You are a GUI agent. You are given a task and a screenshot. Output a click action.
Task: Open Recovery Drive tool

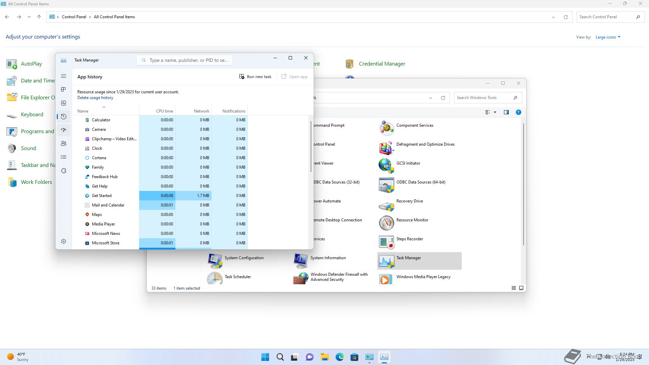419,204
